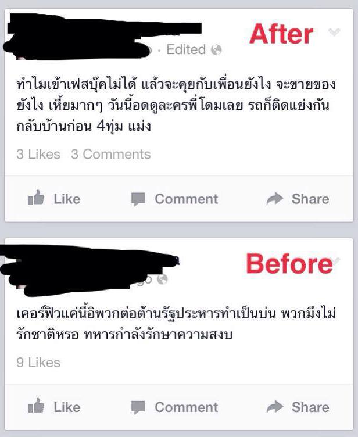Image resolution: width=358 pixels, height=437 pixels.
Task: View the 3 Likes list
Action: coord(38,154)
